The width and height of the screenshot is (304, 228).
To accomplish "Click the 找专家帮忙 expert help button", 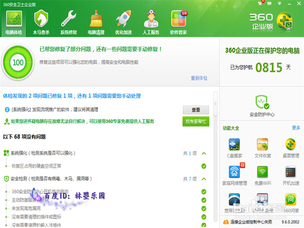I will click(x=196, y=122).
